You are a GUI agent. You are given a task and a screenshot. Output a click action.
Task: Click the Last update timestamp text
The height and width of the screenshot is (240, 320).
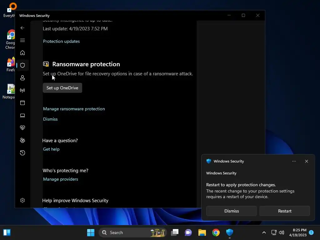click(75, 28)
